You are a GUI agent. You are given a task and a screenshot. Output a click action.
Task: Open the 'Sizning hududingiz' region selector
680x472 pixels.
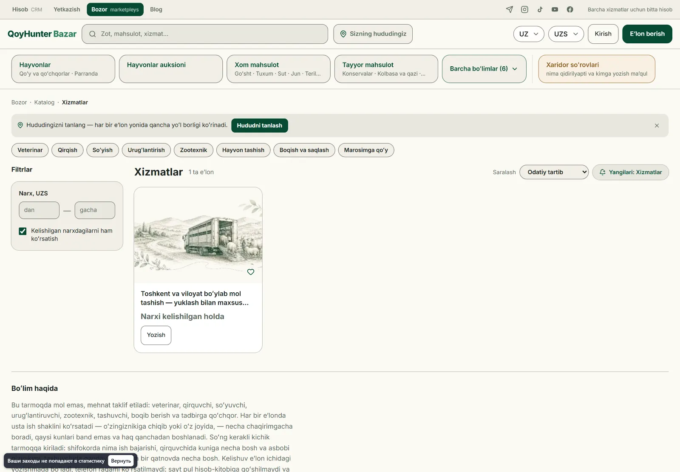[x=373, y=34]
